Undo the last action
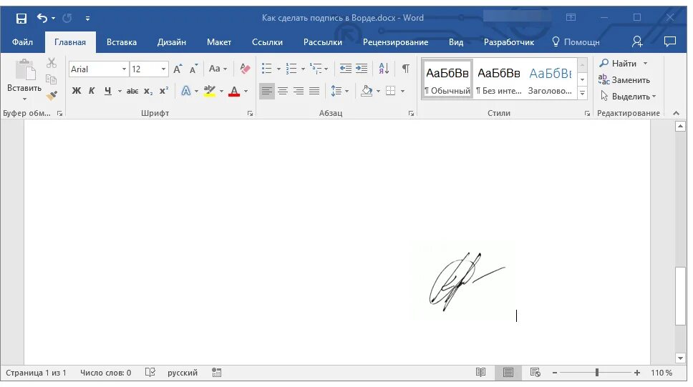693x387 pixels. 42,18
